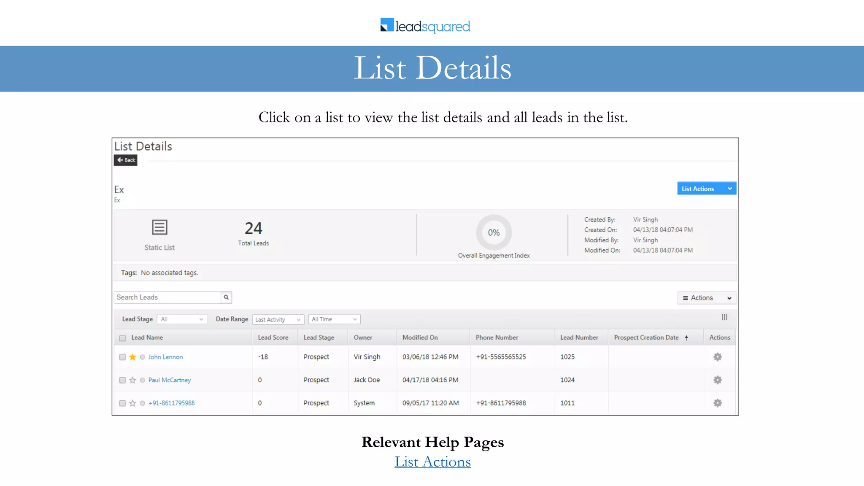Sort by Lead Stage column

click(x=319, y=337)
